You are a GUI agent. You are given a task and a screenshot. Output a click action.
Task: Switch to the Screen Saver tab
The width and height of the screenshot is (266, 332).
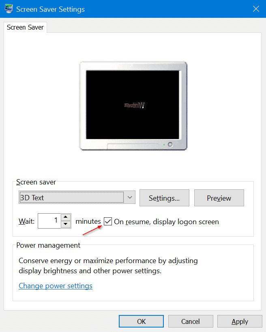(25, 27)
